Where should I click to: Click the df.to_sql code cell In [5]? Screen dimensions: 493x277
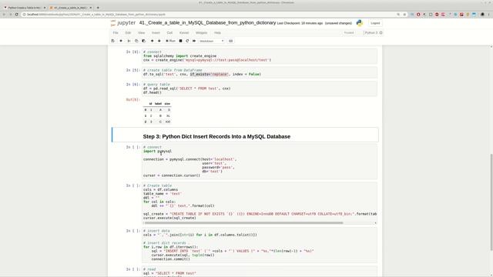click(x=260, y=72)
